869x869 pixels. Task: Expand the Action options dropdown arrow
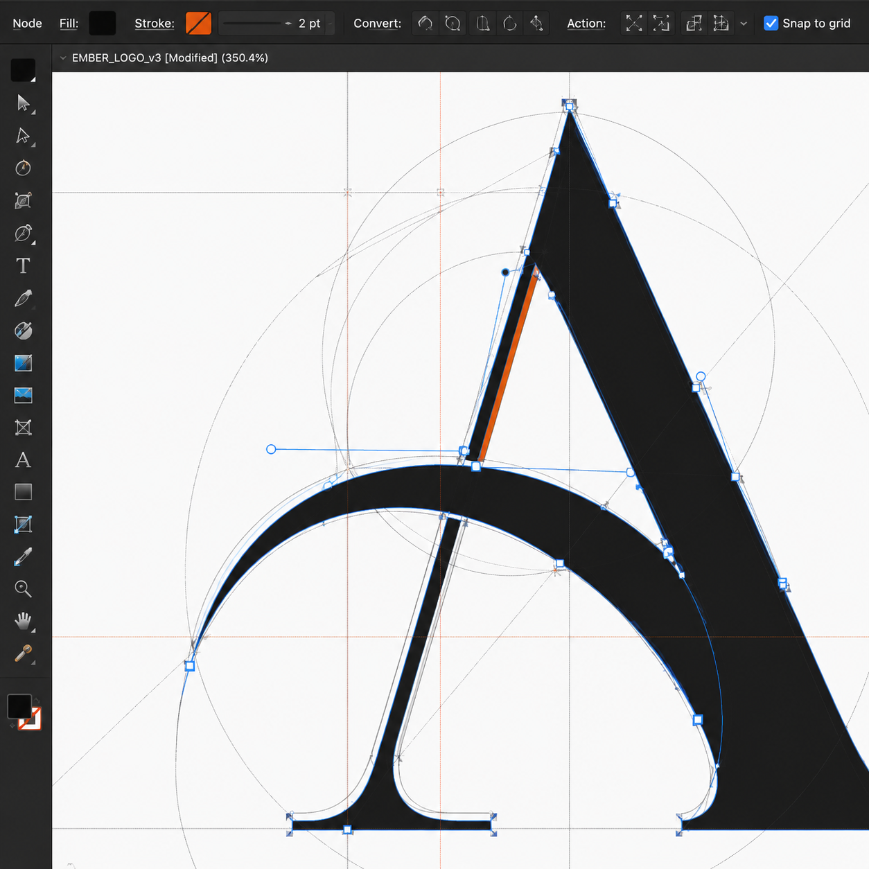click(744, 24)
